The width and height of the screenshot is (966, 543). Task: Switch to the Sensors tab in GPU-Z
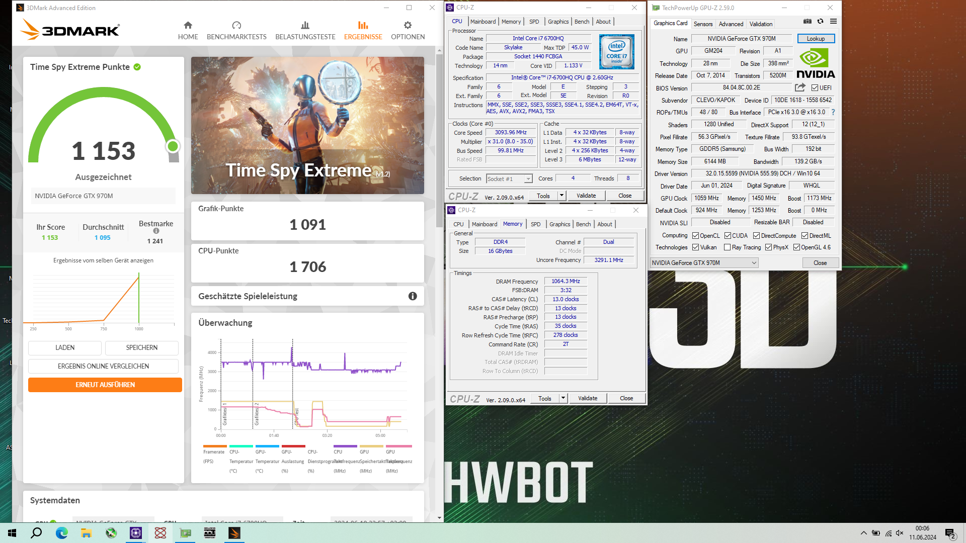pyautogui.click(x=703, y=24)
